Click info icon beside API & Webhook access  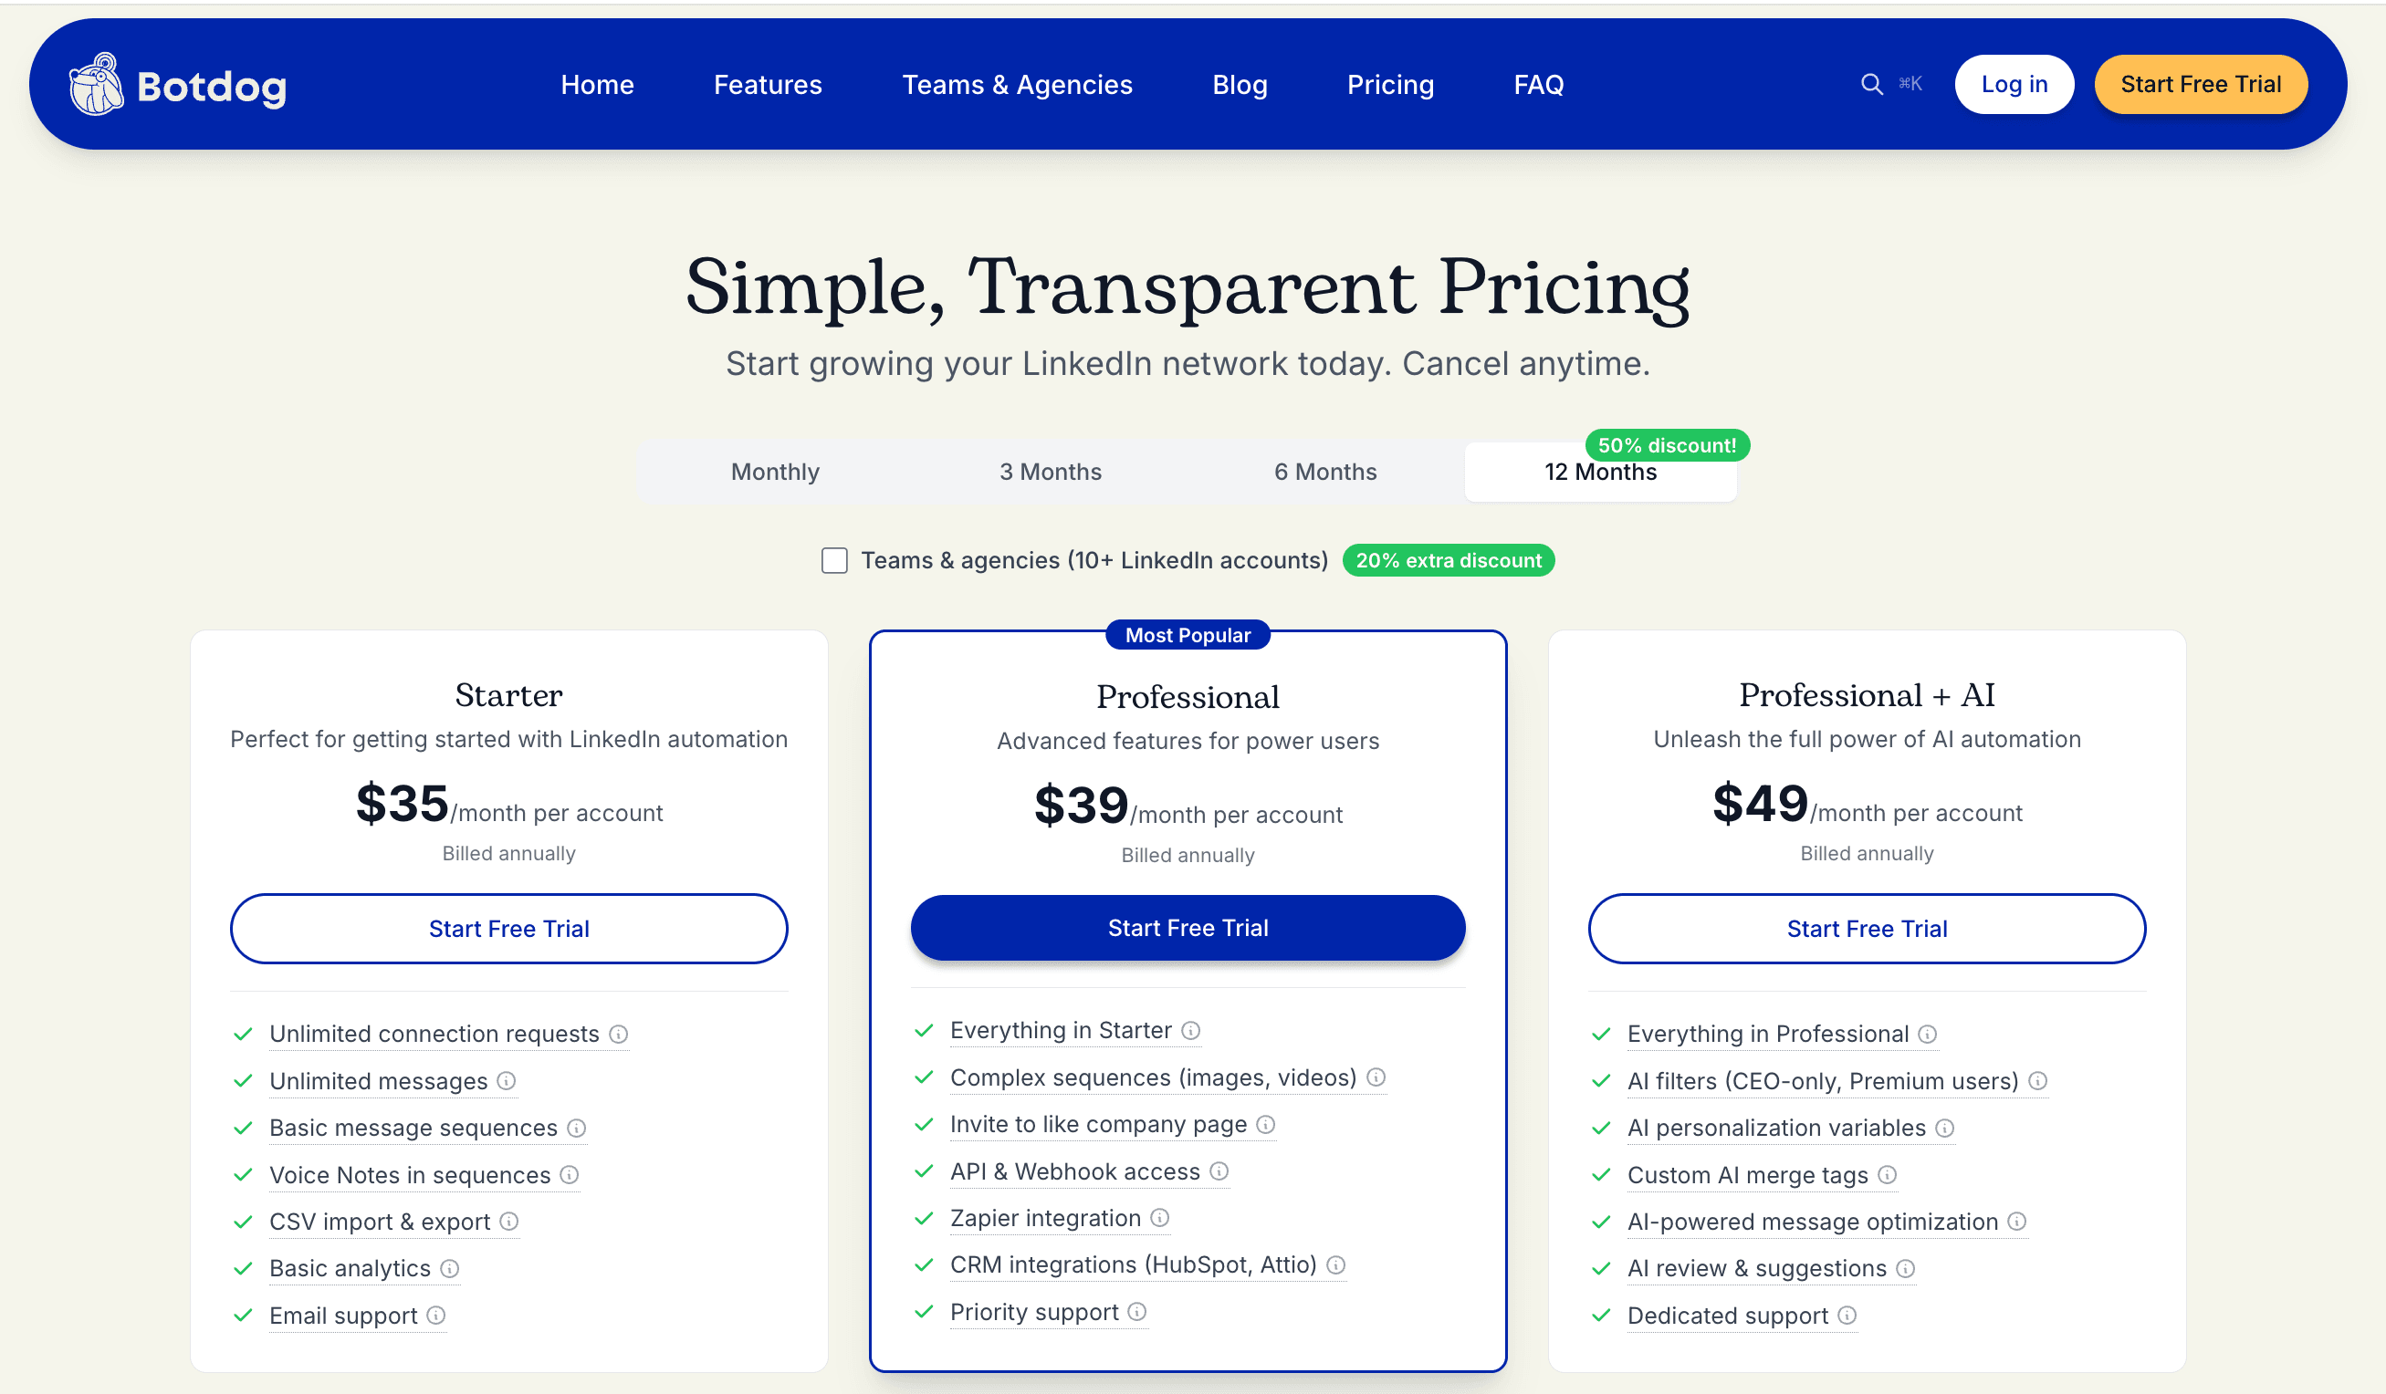1219,1171
